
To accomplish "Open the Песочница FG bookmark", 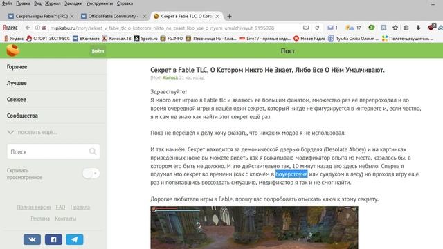I will tap(211, 39).
